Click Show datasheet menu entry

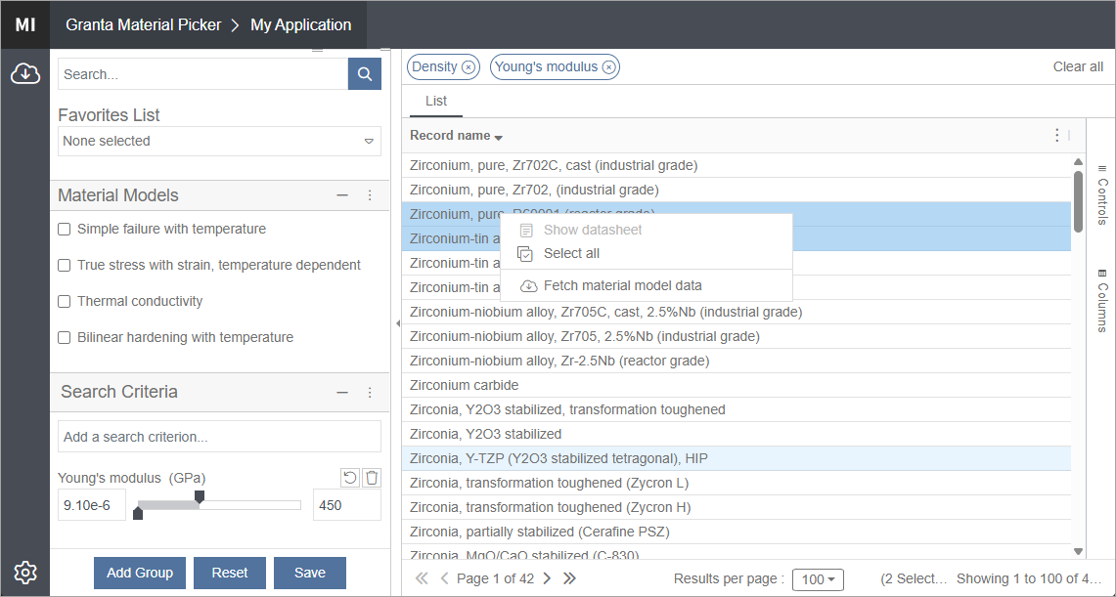[x=647, y=230]
